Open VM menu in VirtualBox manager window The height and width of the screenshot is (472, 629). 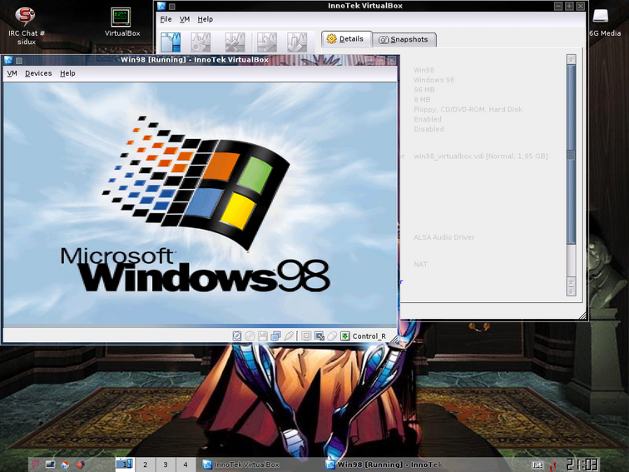coord(185,19)
